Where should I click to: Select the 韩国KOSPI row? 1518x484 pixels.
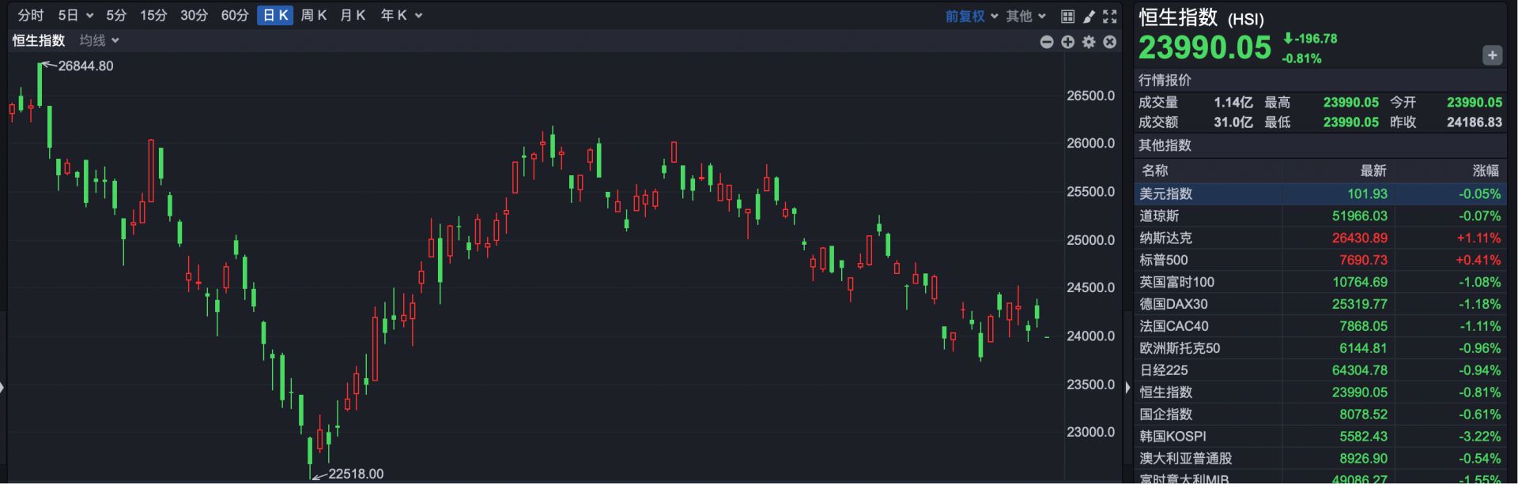point(1320,437)
